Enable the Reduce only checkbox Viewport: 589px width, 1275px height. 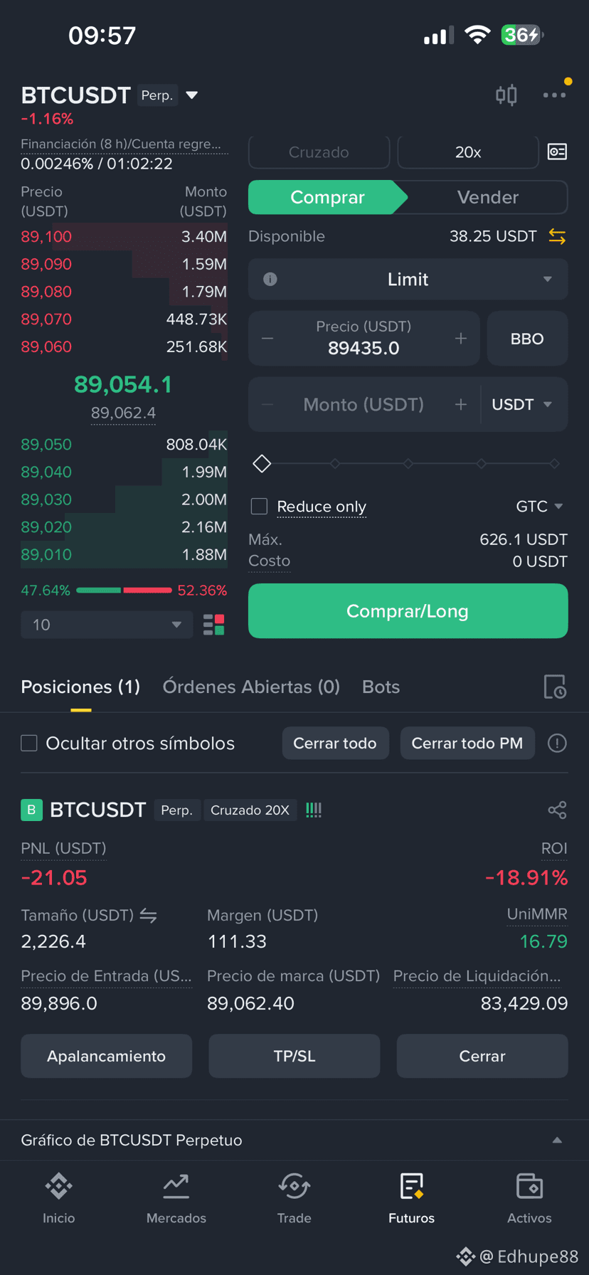(259, 507)
